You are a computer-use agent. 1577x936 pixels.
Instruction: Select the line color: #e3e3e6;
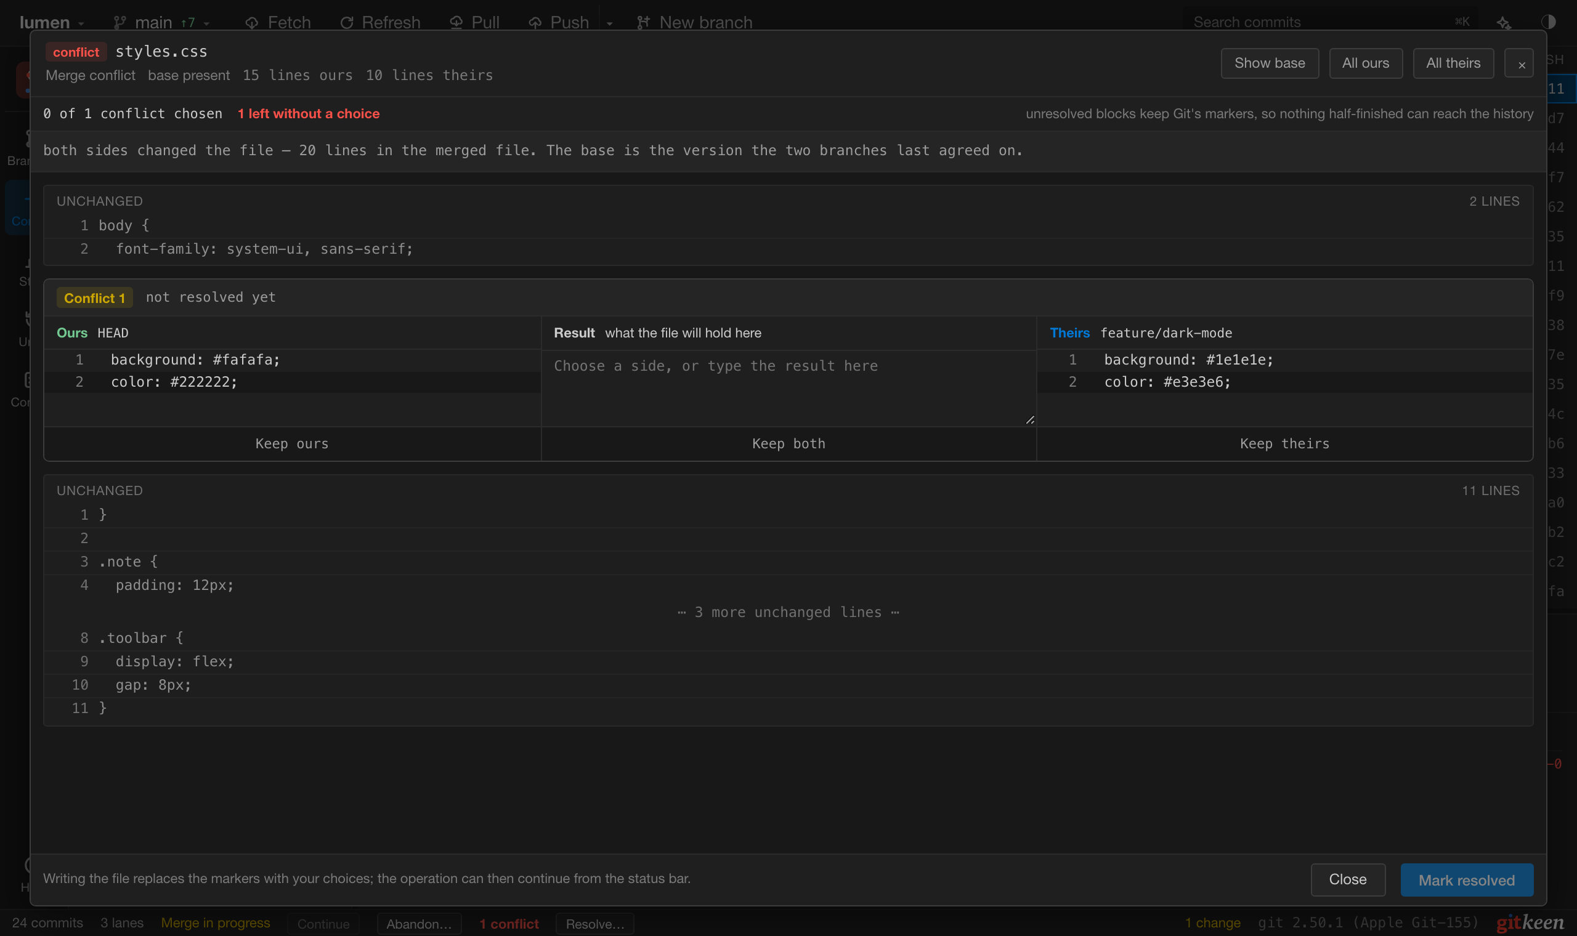point(1284,382)
